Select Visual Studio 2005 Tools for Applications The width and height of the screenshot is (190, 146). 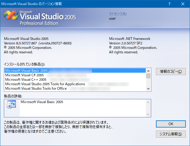[x=75, y=84]
